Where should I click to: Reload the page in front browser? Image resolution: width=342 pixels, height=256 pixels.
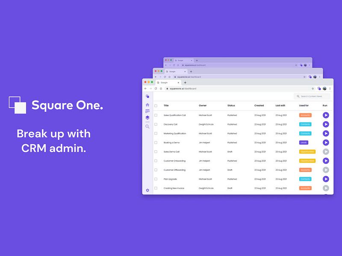[156, 89]
